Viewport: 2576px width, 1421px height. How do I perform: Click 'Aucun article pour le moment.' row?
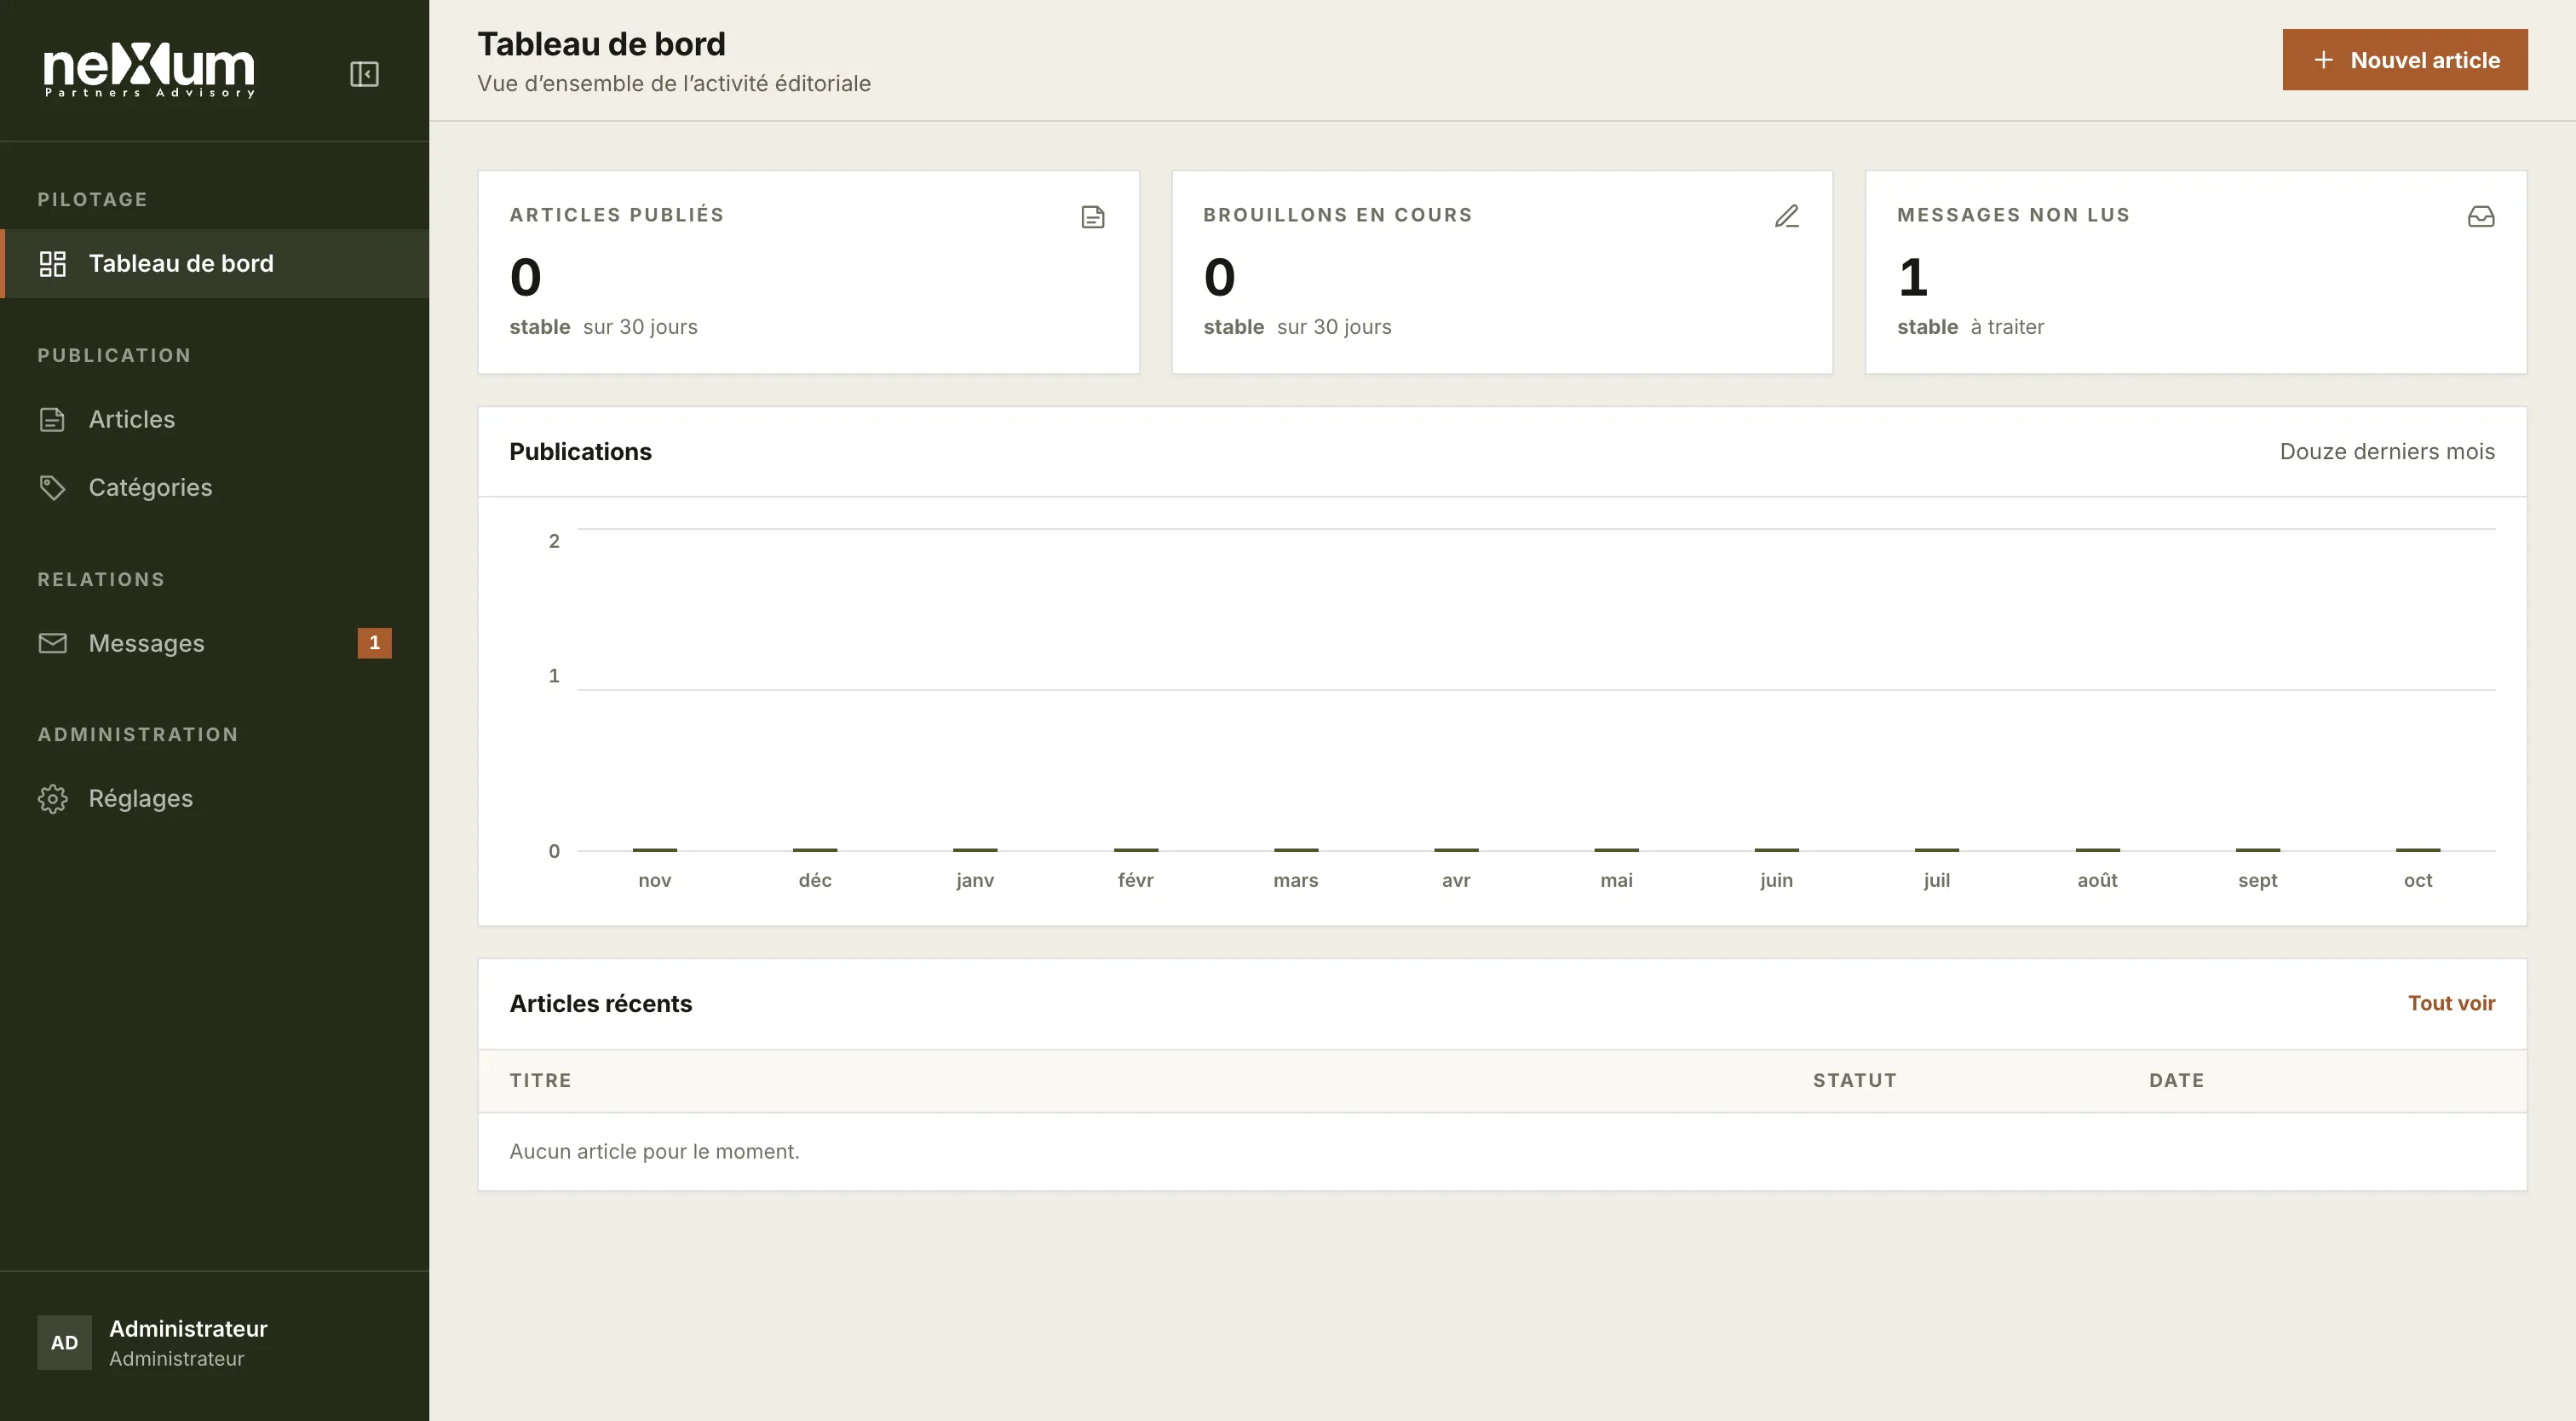click(1502, 1152)
